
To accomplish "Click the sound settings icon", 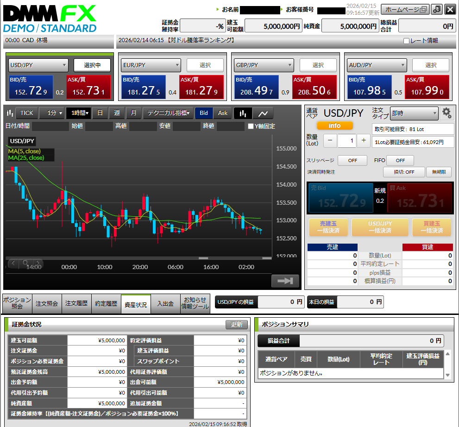I will click(436, 10).
